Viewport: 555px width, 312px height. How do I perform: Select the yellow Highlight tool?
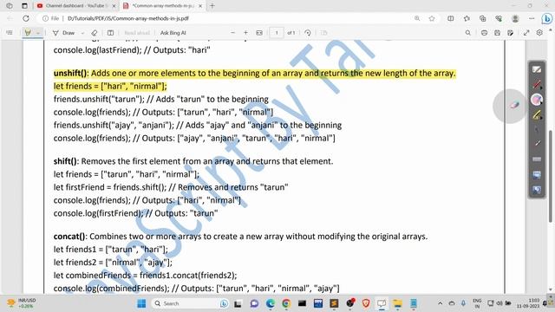point(27,33)
